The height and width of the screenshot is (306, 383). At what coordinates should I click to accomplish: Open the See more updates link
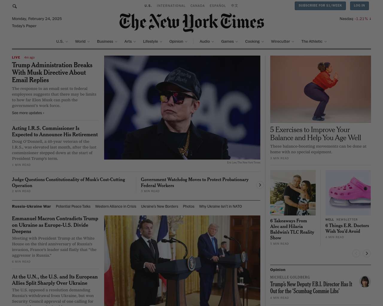click(28, 113)
